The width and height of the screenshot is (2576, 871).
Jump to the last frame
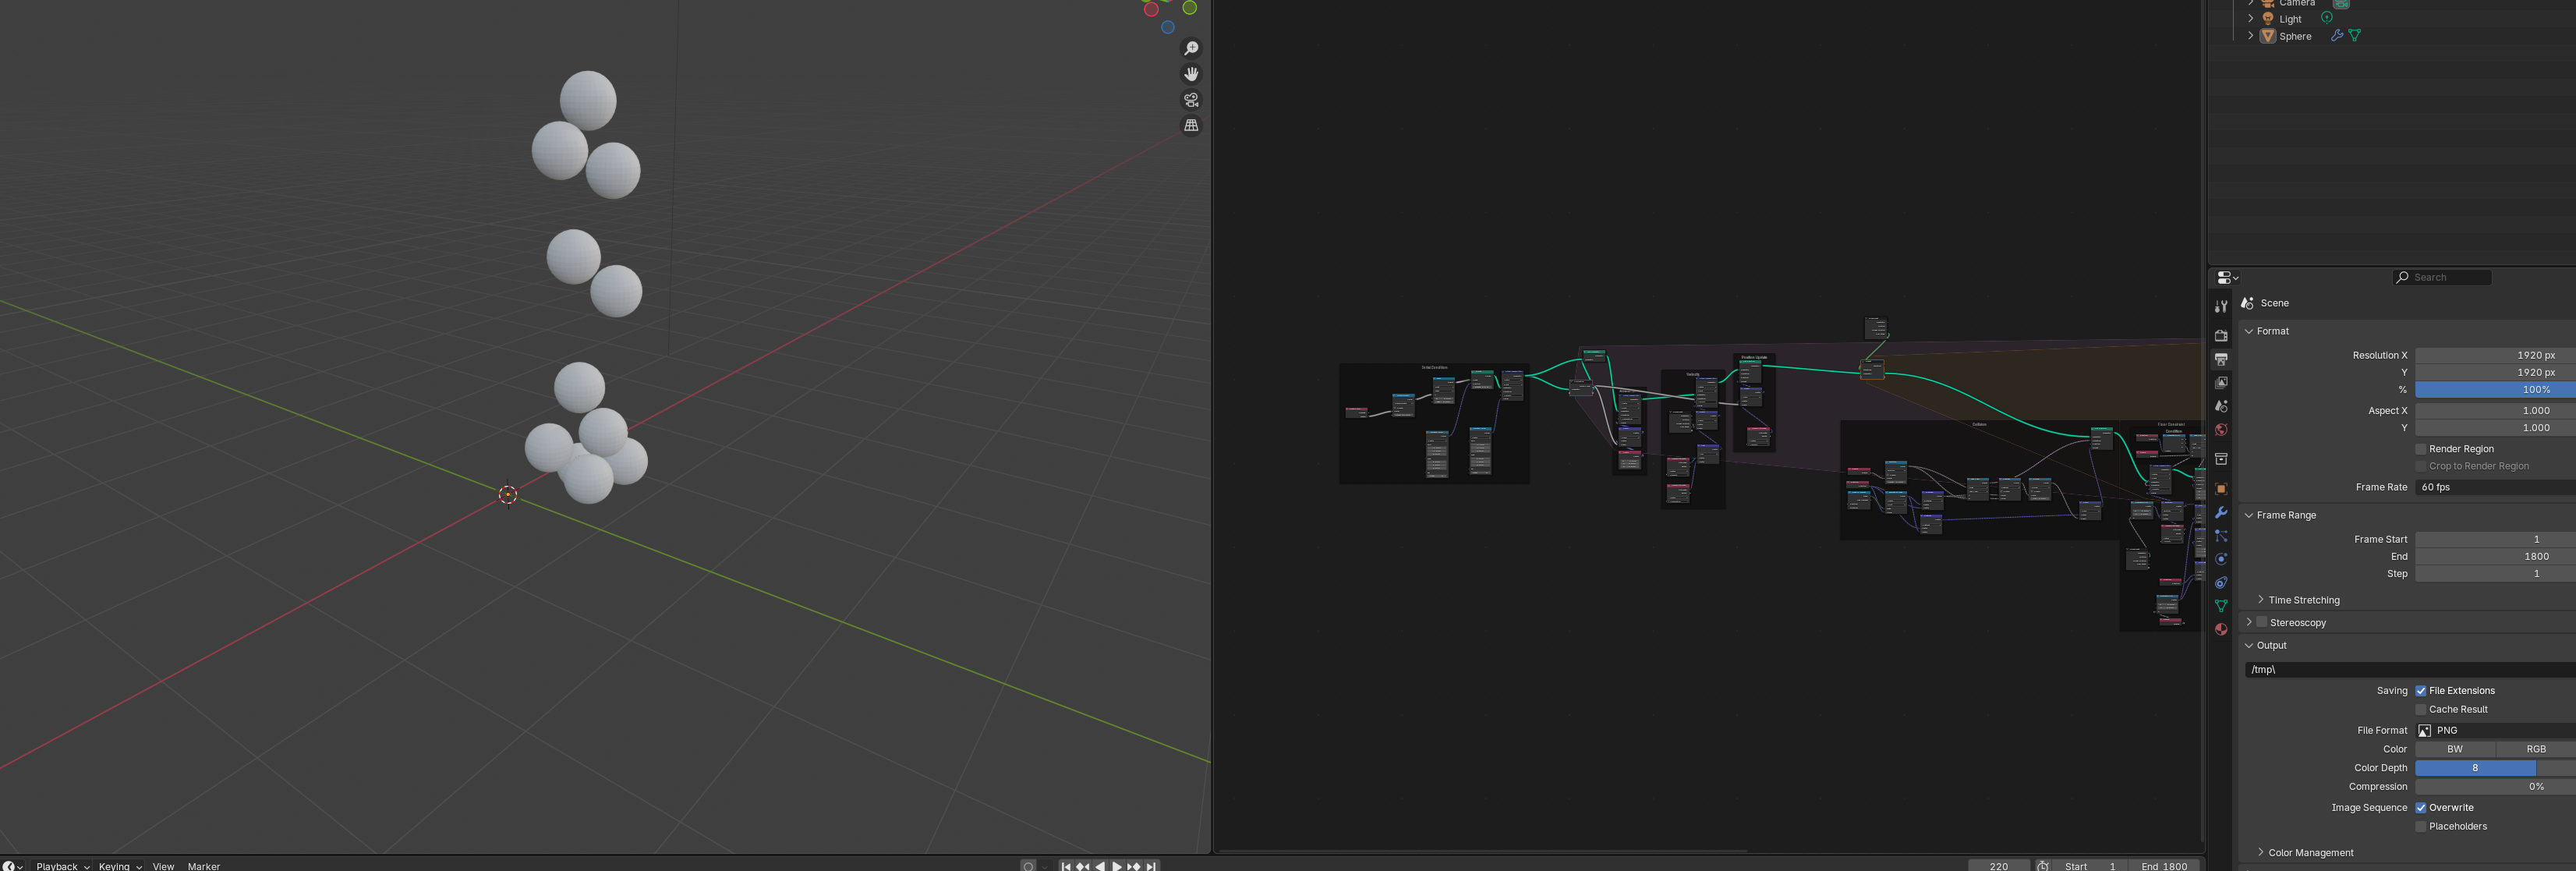point(1151,866)
